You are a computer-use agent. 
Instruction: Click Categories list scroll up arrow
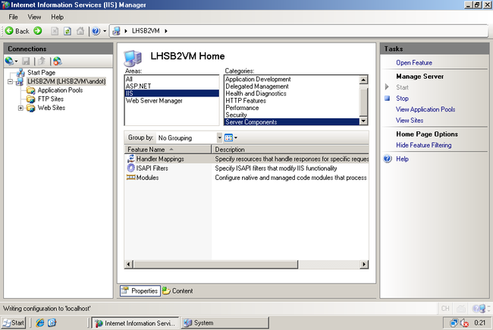[x=363, y=80]
